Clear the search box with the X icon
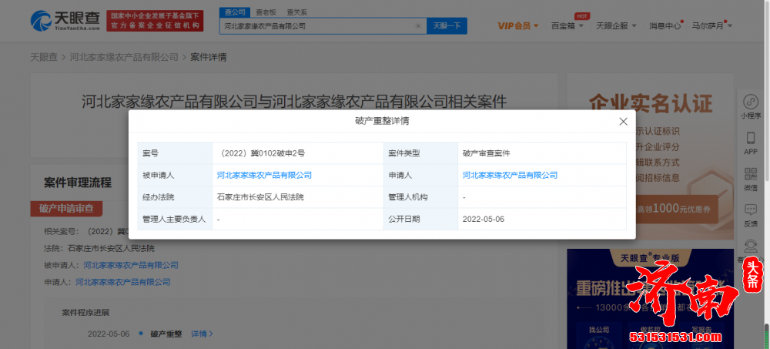770x349 pixels. click(418, 25)
